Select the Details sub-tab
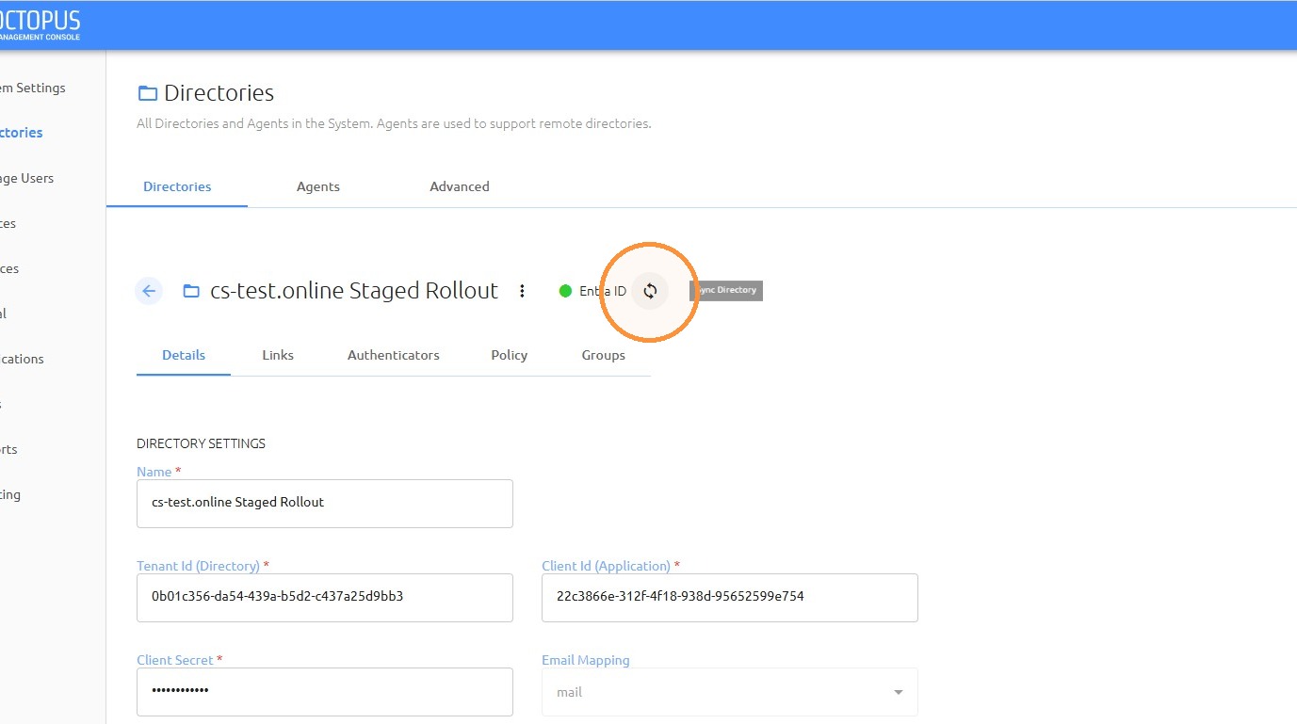Screen dimensions: 1297x724 coord(184,355)
